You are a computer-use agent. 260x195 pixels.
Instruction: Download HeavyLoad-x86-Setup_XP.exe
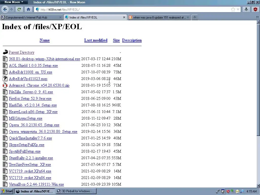33,112
